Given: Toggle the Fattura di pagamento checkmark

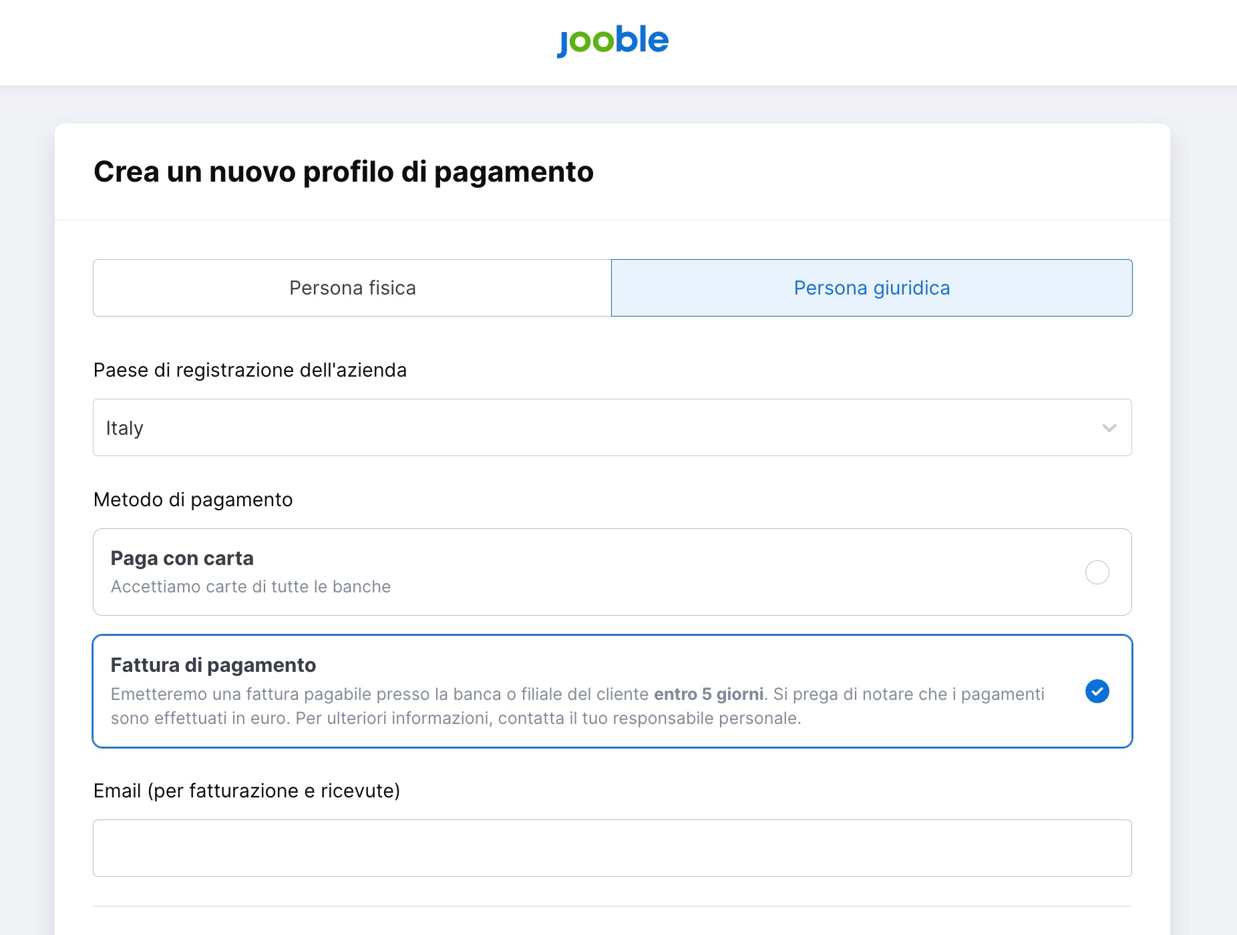Looking at the screenshot, I should (1097, 691).
